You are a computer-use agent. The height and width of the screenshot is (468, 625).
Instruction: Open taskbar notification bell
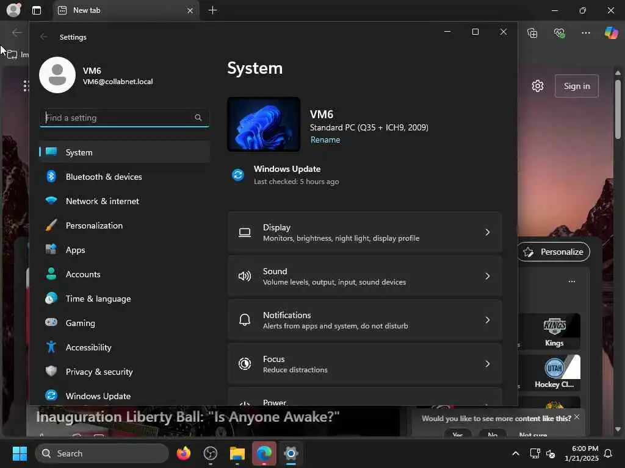tap(608, 453)
